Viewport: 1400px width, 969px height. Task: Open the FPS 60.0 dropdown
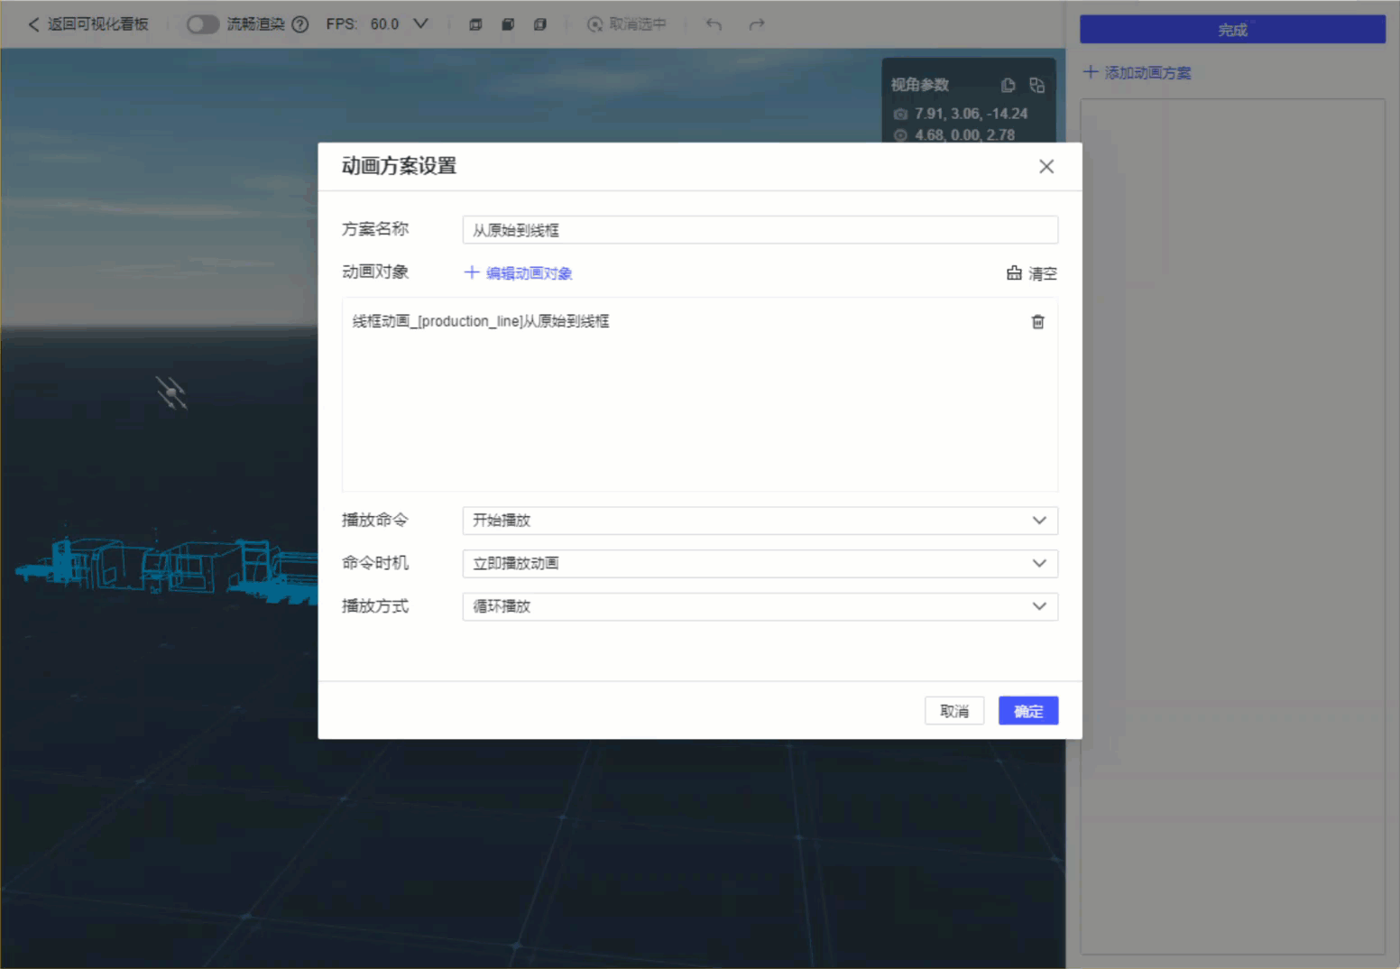(x=420, y=24)
